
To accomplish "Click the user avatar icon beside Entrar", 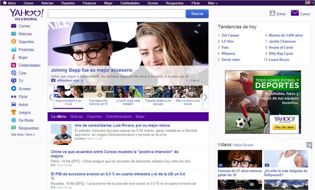I will tap(272, 13).
